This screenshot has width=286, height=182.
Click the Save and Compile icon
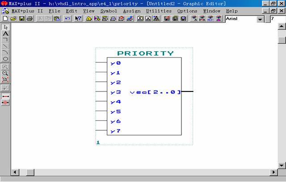point(175,18)
